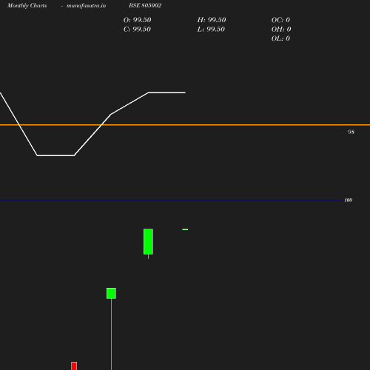
Task: Click the 'OC: 0' reading
Action: [280, 20]
